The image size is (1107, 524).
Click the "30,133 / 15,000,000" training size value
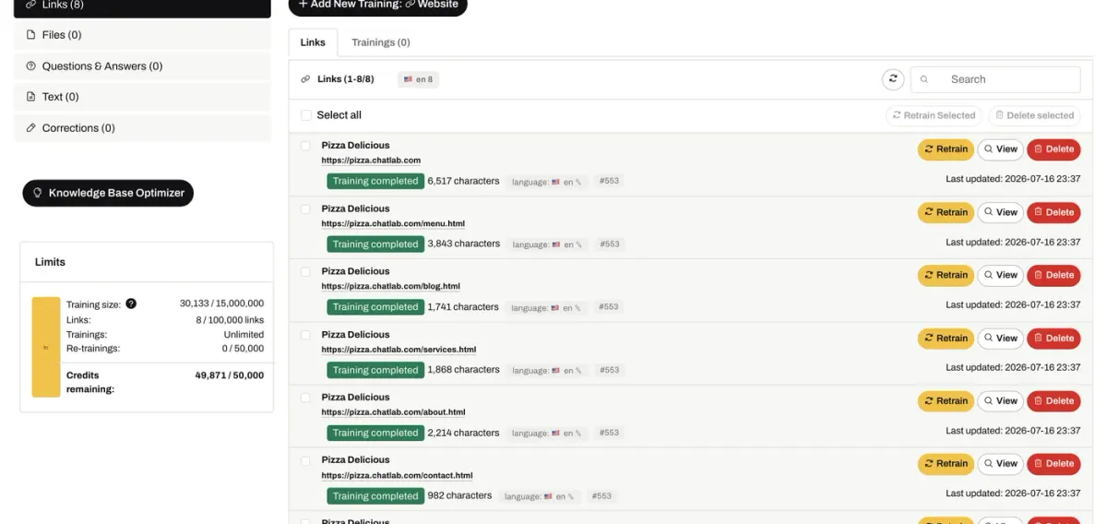(221, 304)
